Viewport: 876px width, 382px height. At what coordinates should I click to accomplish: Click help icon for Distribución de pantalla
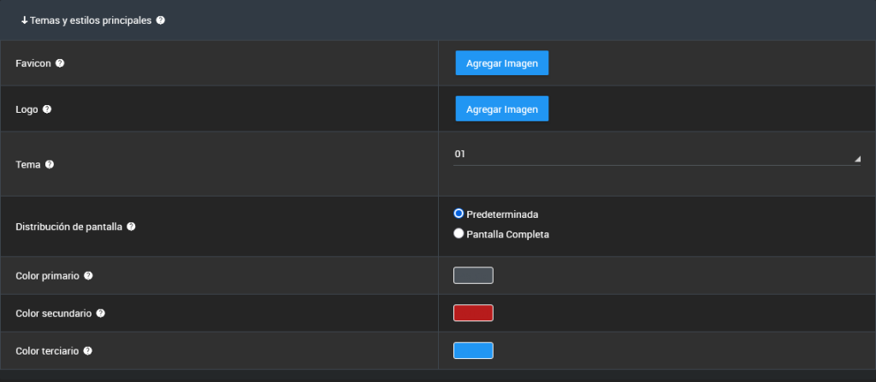[x=131, y=227]
